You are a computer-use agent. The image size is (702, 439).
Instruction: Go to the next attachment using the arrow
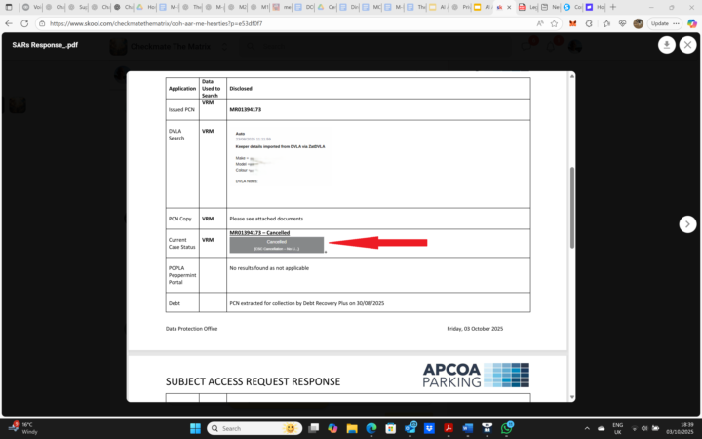click(x=687, y=224)
